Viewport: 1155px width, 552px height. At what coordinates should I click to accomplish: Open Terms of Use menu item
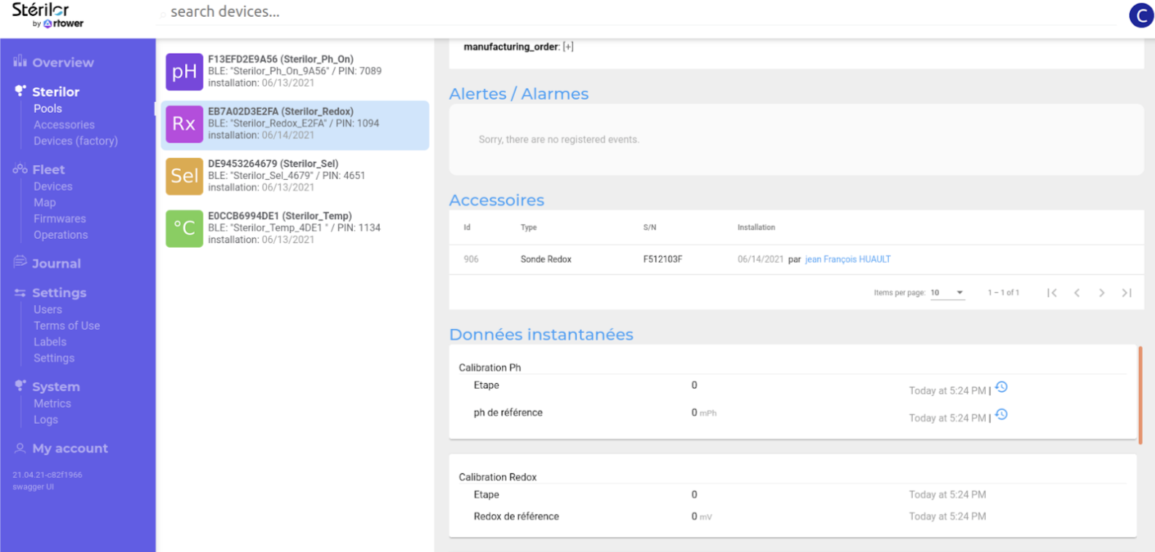(x=66, y=326)
